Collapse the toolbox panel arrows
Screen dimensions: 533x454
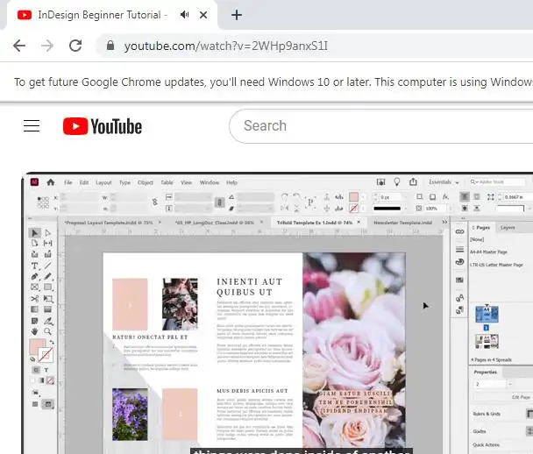(x=30, y=218)
